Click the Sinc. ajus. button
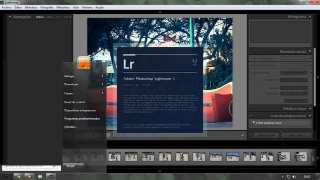The image size is (320, 180). 296,135
